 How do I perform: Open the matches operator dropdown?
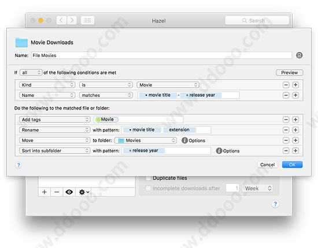coord(106,95)
